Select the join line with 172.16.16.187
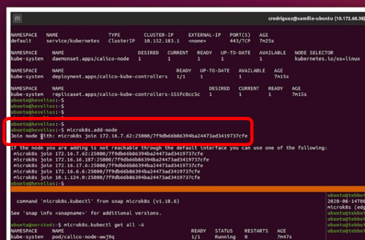Image resolution: width=365 pixels, height=240 pixels. (111, 160)
